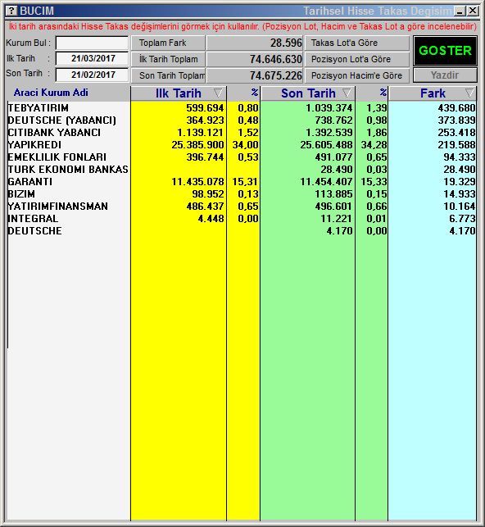Click the Yazdir print button
This screenshot has height=527, width=485.
pyautogui.click(x=445, y=75)
